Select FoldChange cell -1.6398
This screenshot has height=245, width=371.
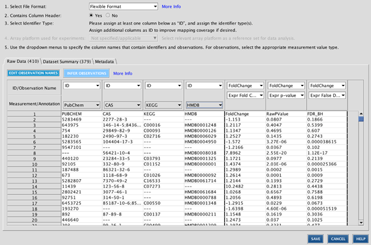[245, 209]
